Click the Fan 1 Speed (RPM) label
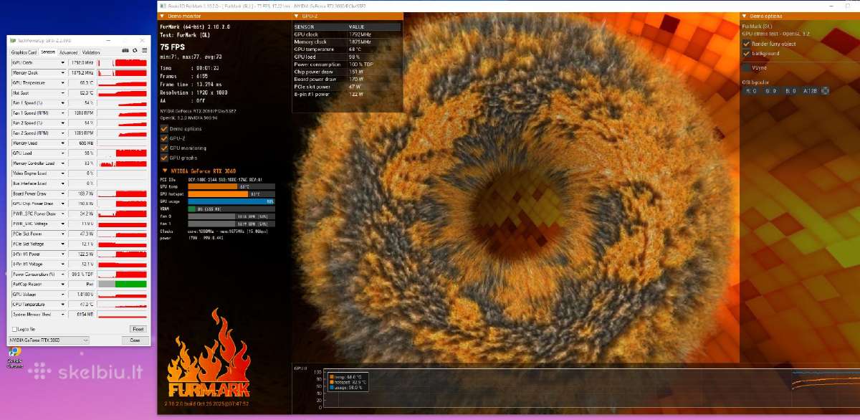 (30, 113)
